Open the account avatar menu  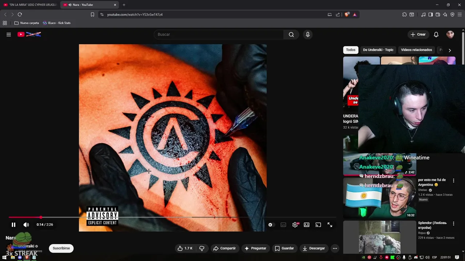tap(450, 34)
